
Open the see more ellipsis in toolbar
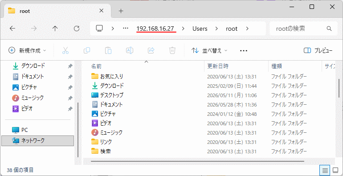[244, 51]
